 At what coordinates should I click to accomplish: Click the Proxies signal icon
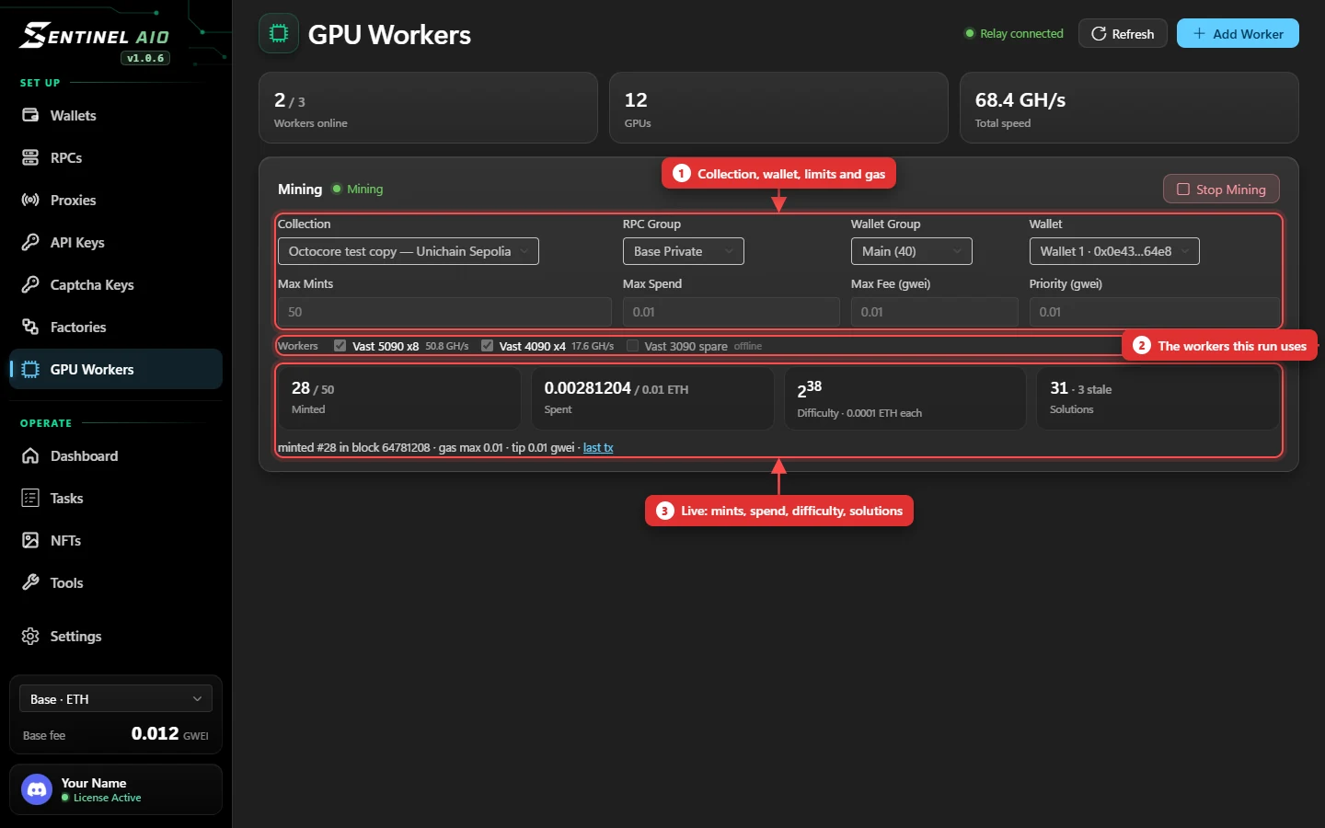point(30,200)
